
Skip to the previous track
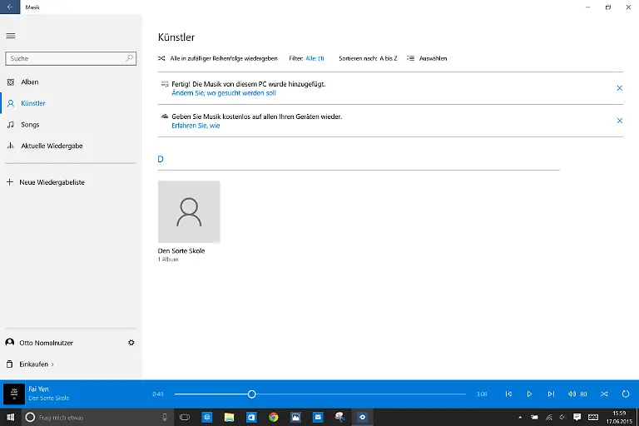[x=508, y=394]
